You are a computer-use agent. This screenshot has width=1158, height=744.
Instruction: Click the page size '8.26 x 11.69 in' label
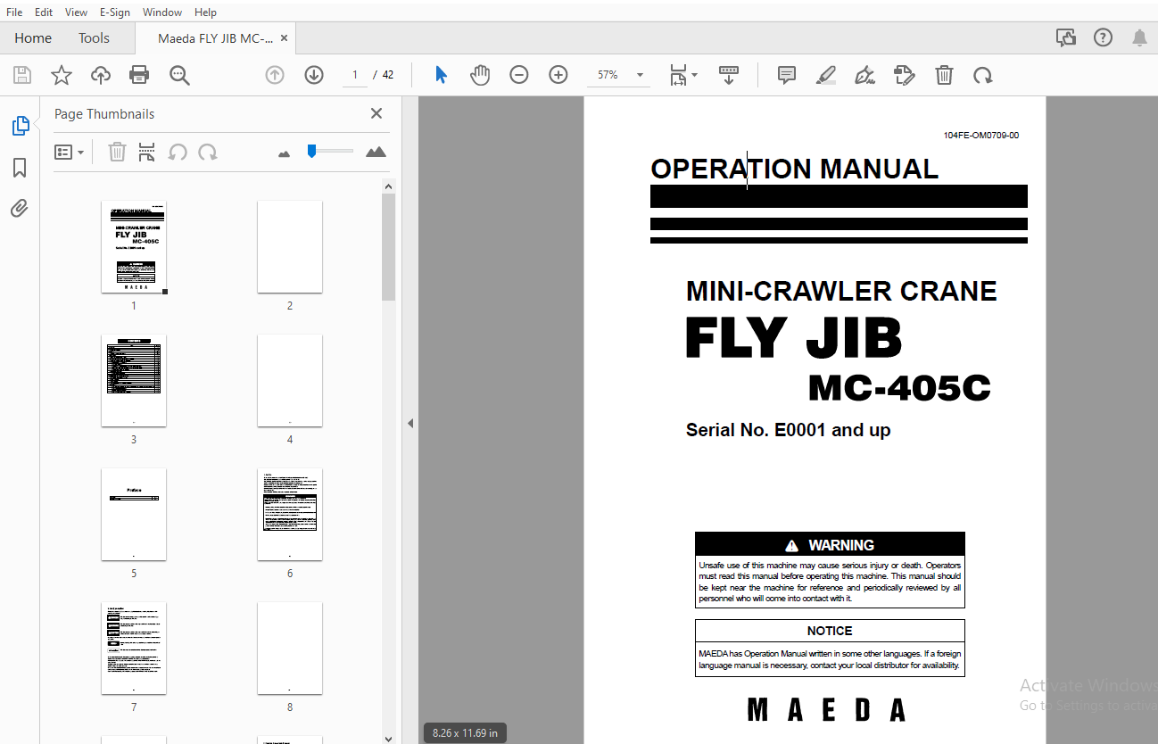pos(465,733)
